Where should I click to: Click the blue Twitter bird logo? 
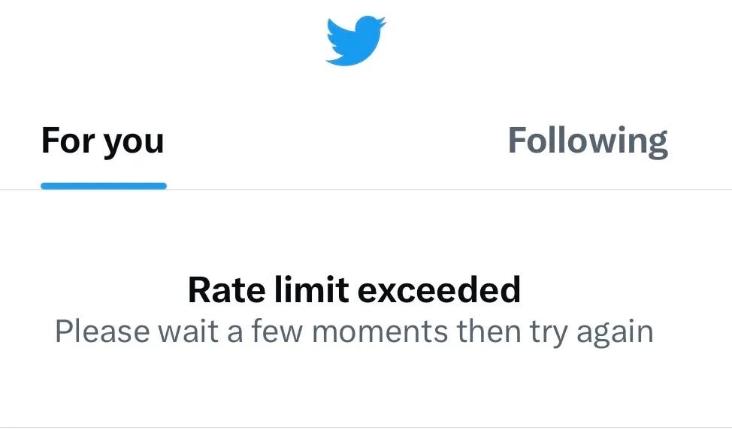[x=355, y=41]
